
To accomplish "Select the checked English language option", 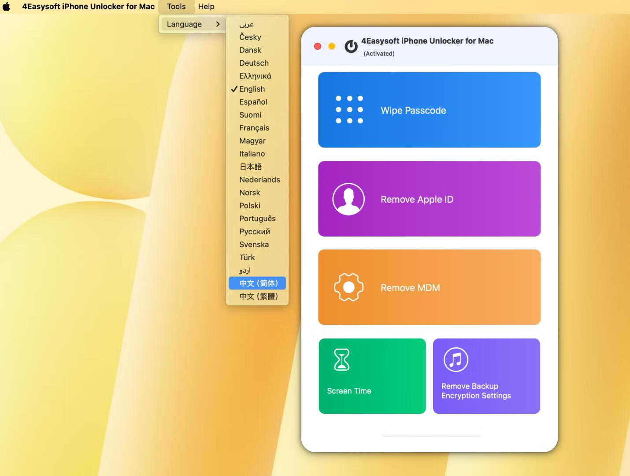I will 257,89.
